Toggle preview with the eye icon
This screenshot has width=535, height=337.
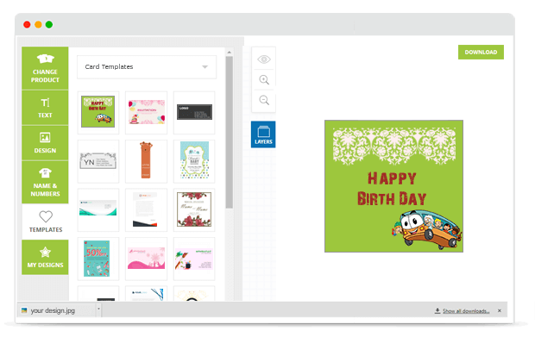click(264, 59)
